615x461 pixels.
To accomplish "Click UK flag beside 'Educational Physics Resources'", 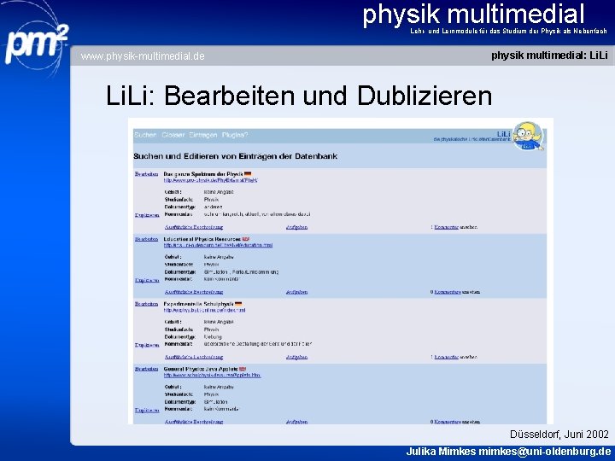I will [245, 239].
